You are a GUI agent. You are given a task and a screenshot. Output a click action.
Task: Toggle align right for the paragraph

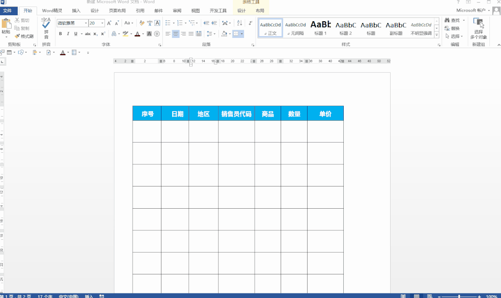tap(183, 34)
